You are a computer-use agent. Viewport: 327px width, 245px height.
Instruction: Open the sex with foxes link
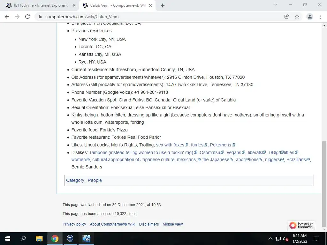(172, 145)
